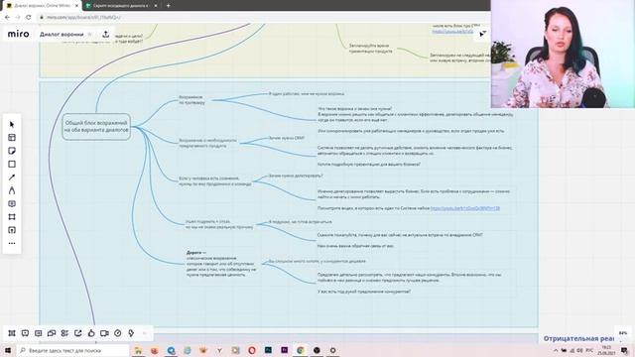Open the Windows notification center
Image resolution: width=635 pixels, height=357 pixels.
point(624,350)
